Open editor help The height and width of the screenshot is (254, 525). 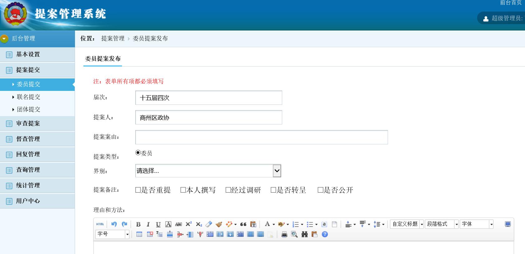point(325,234)
